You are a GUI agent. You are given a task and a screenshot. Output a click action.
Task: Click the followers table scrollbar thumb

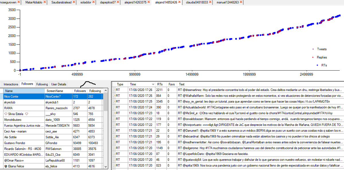point(105,102)
